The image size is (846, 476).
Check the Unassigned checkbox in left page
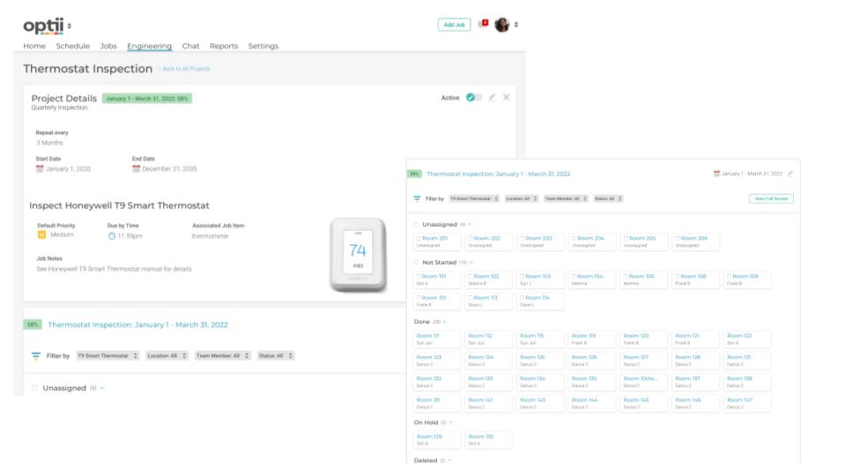point(34,388)
